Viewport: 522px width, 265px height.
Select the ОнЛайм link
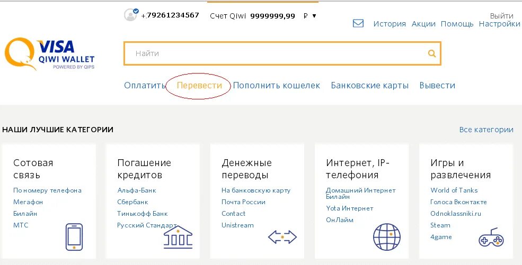340,220
